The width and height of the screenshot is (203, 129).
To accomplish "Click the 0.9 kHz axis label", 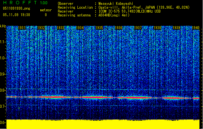I will pos(3,74).
